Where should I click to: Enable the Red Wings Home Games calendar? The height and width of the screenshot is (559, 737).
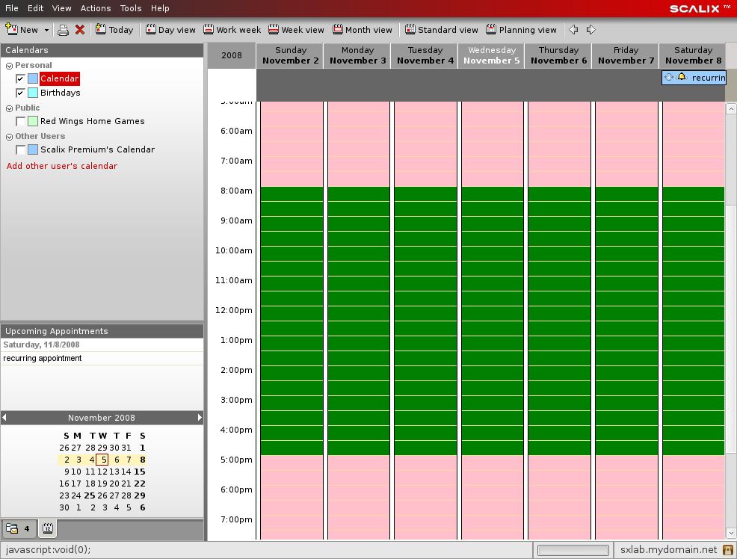pyautogui.click(x=21, y=121)
